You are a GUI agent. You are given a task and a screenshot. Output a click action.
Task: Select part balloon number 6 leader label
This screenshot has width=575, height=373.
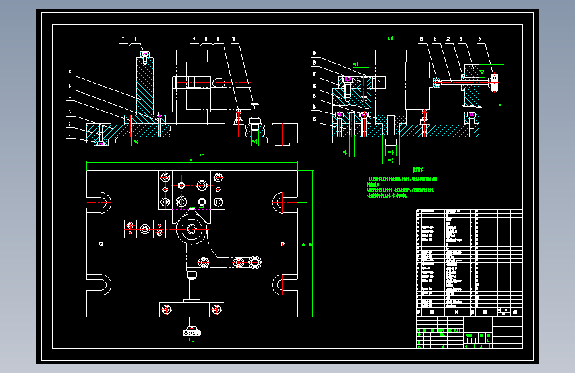[x=70, y=72]
